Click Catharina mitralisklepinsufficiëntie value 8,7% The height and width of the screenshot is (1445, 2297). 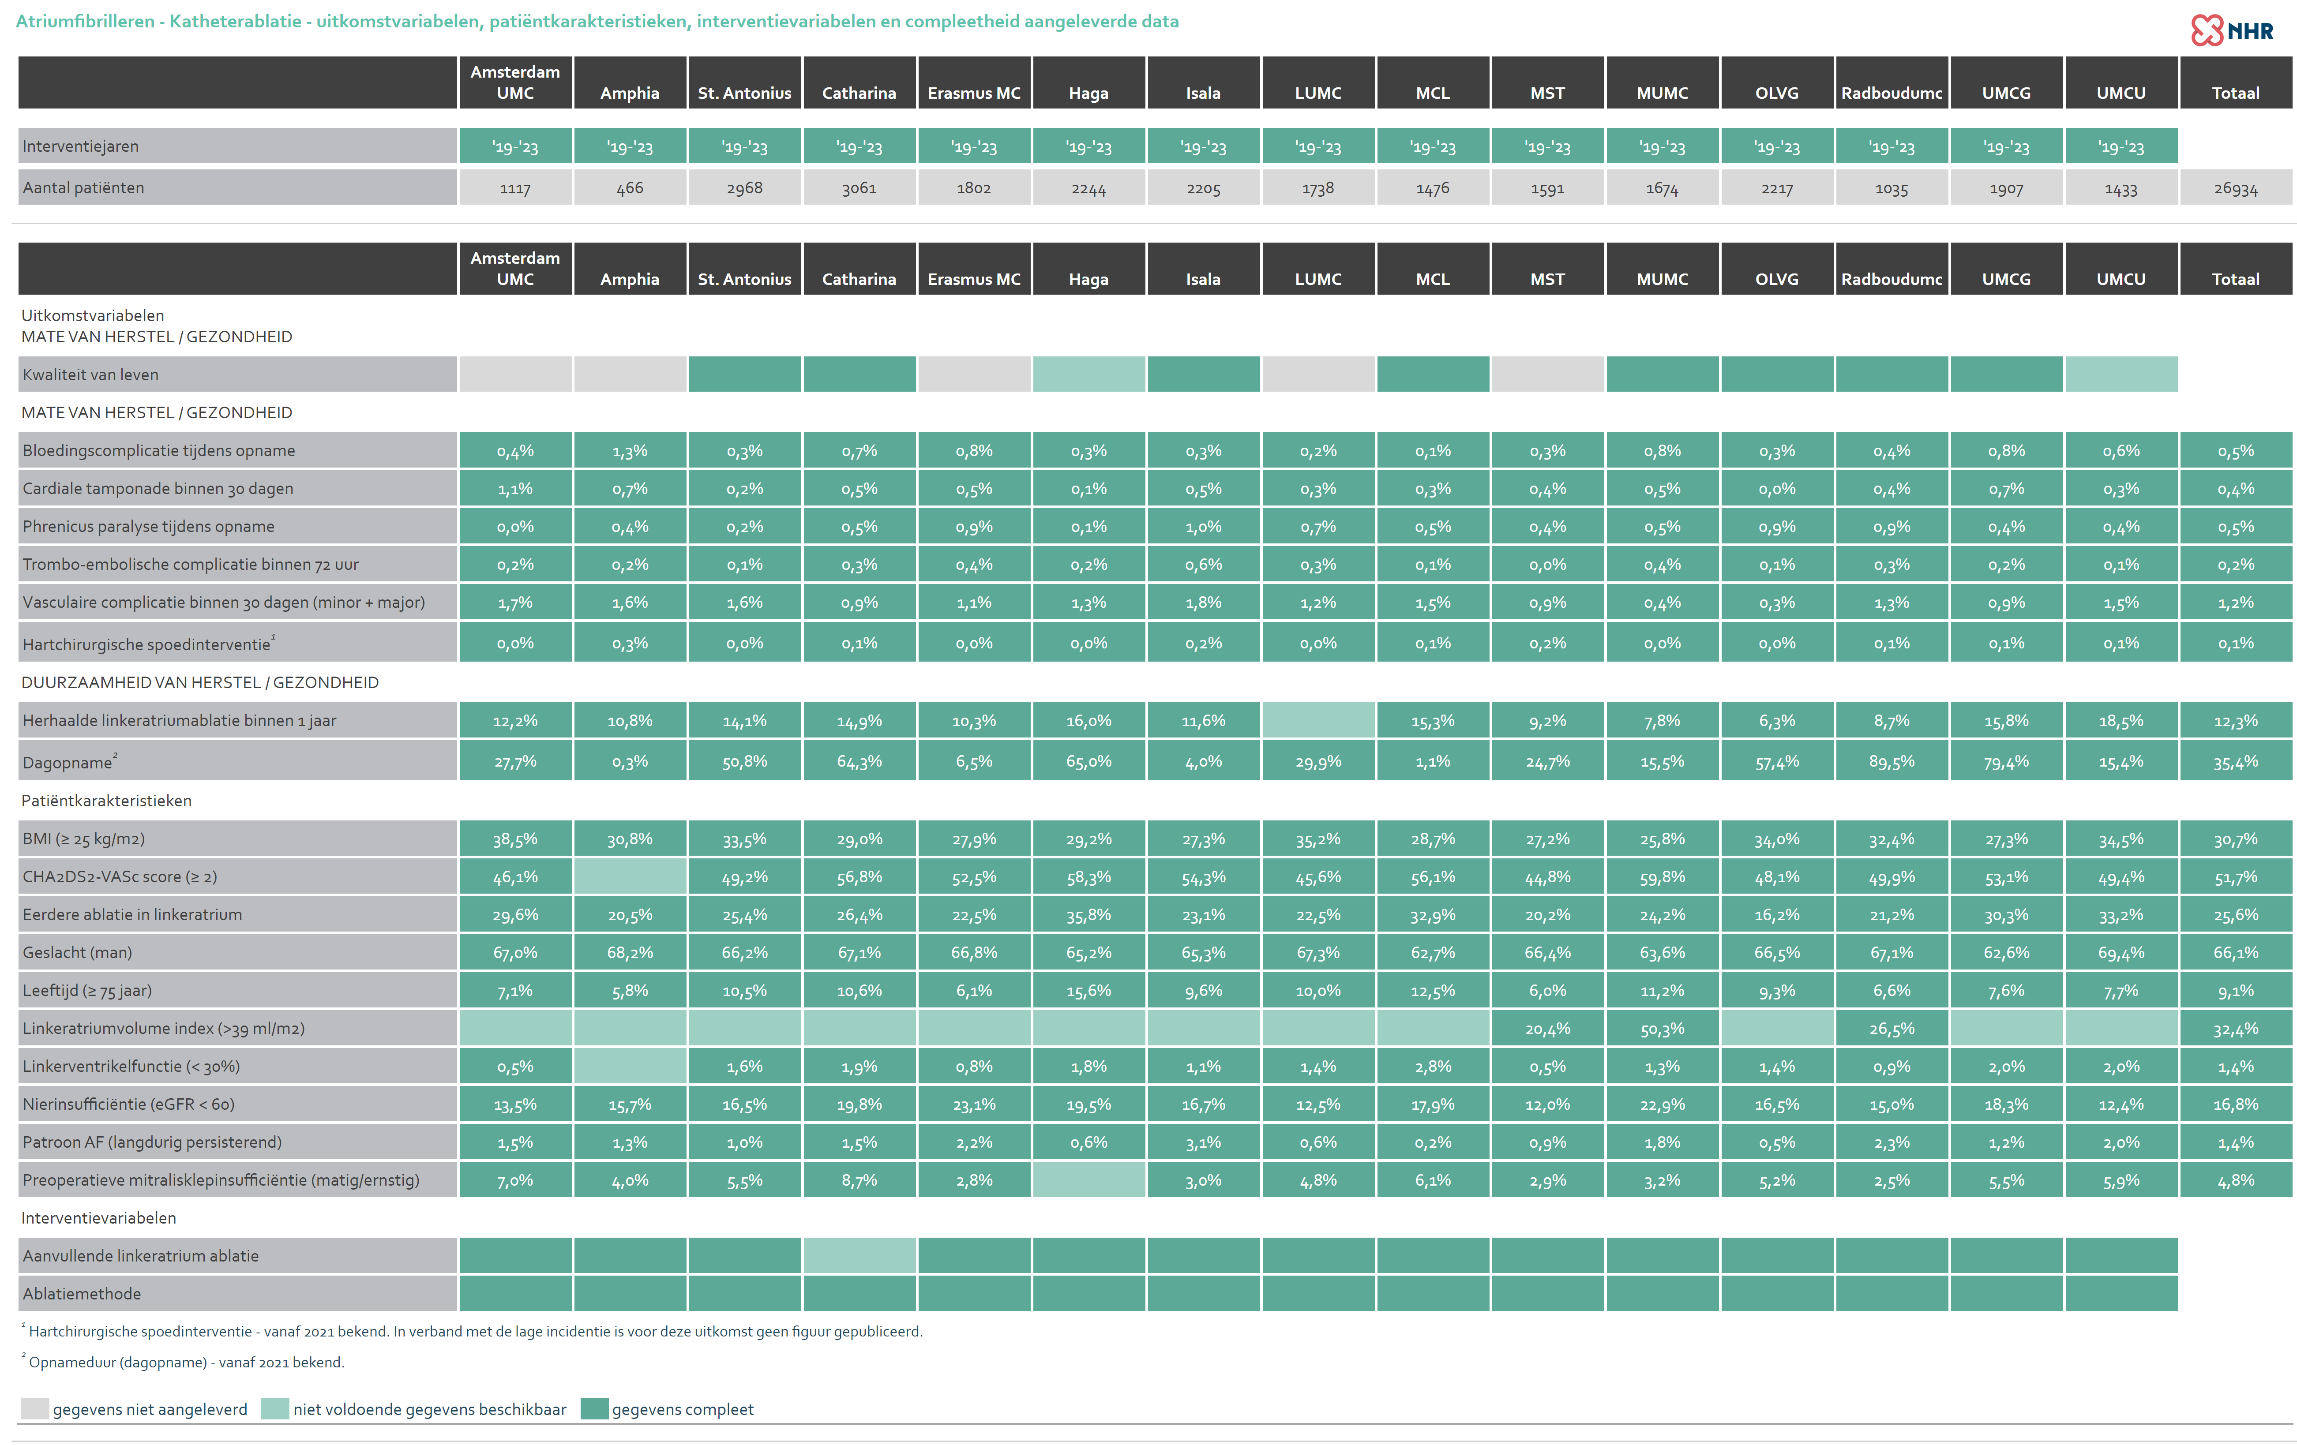point(859,1180)
